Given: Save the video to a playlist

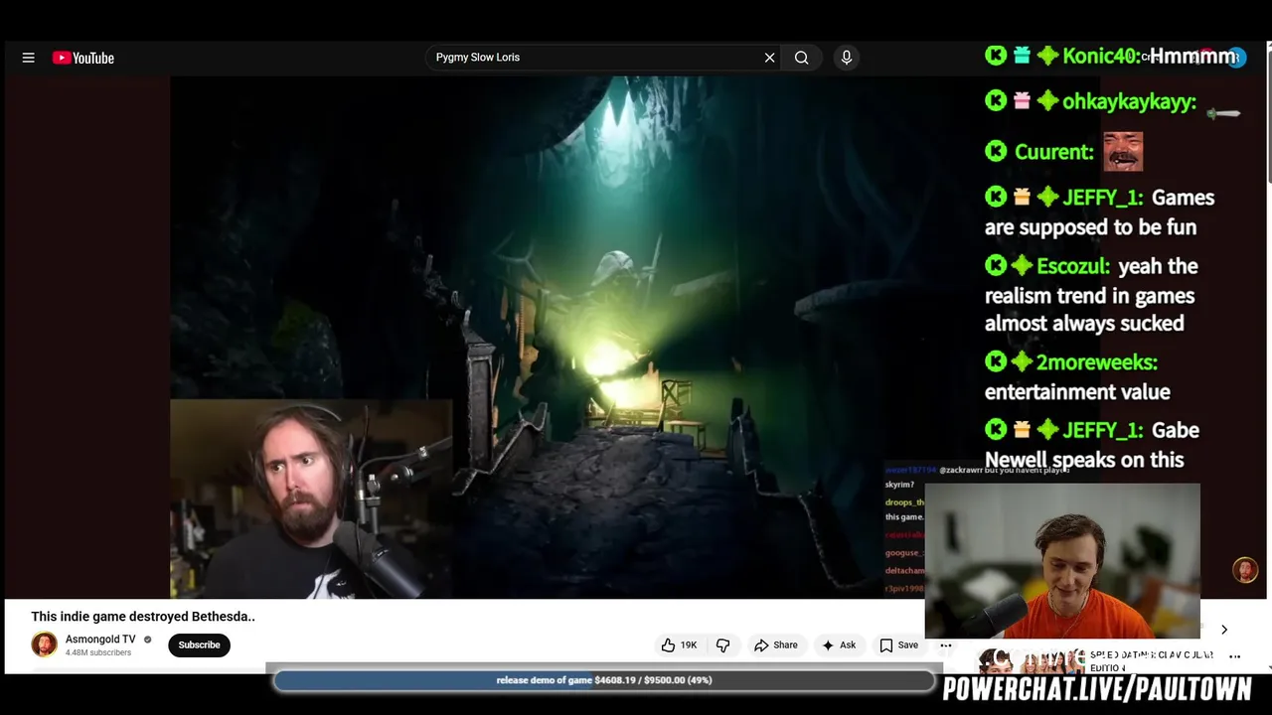Looking at the screenshot, I should [898, 644].
